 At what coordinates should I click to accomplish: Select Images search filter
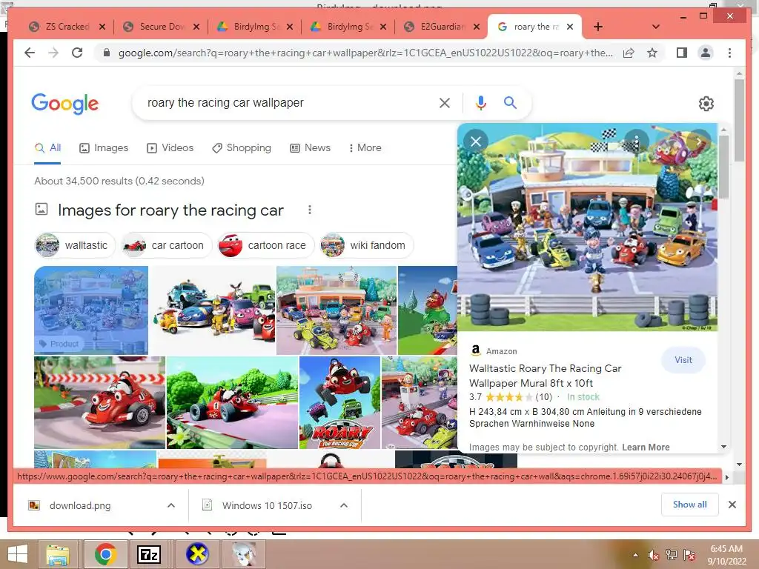104,148
